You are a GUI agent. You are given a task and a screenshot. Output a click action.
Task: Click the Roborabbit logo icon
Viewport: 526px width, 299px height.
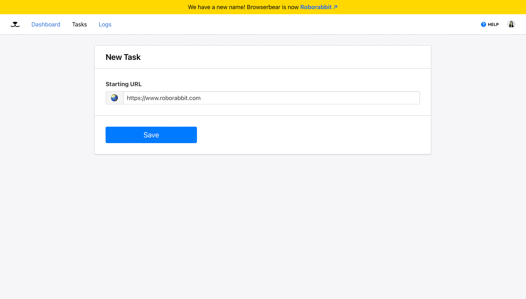[x=15, y=24]
